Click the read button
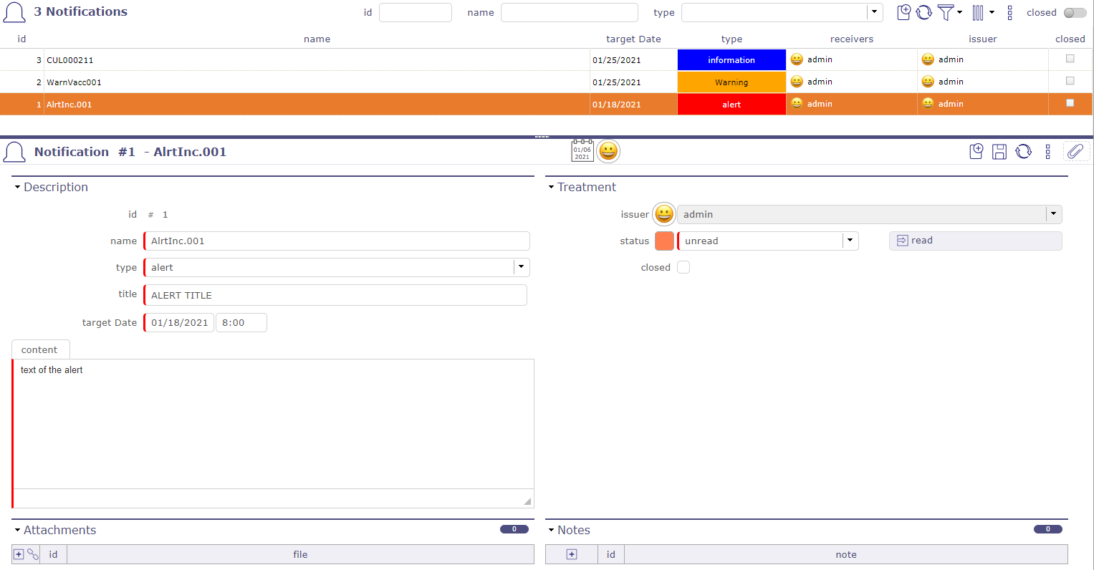Image resolution: width=1094 pixels, height=570 pixels. click(974, 241)
